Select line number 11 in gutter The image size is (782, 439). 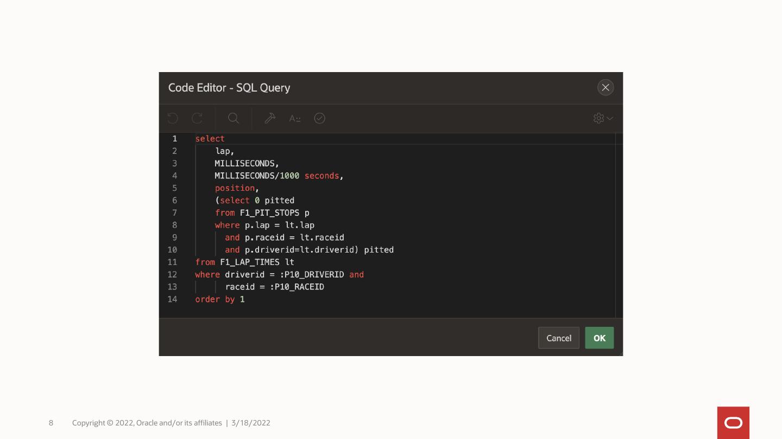pyautogui.click(x=172, y=262)
